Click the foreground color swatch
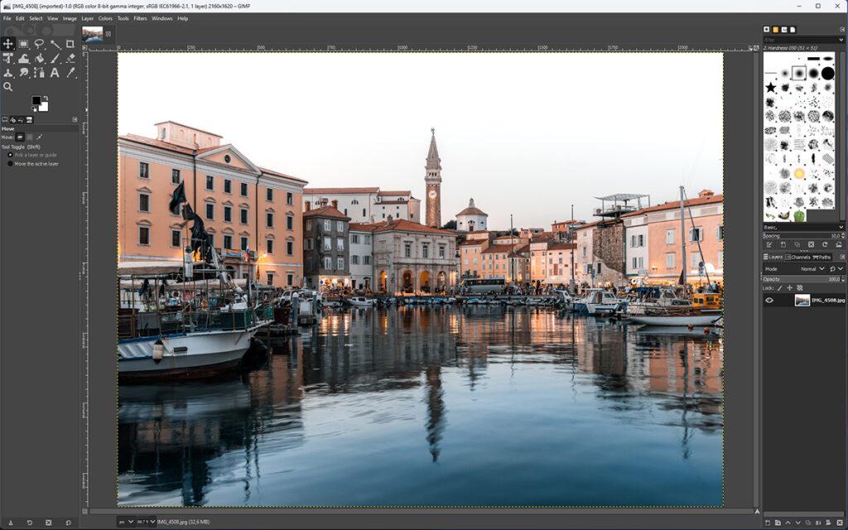Screen dimensions: 848x530 pos(36,101)
